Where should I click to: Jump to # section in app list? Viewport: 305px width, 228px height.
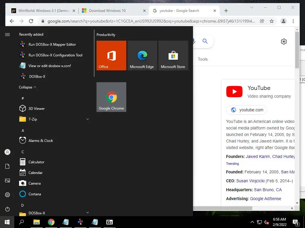pos(23,98)
